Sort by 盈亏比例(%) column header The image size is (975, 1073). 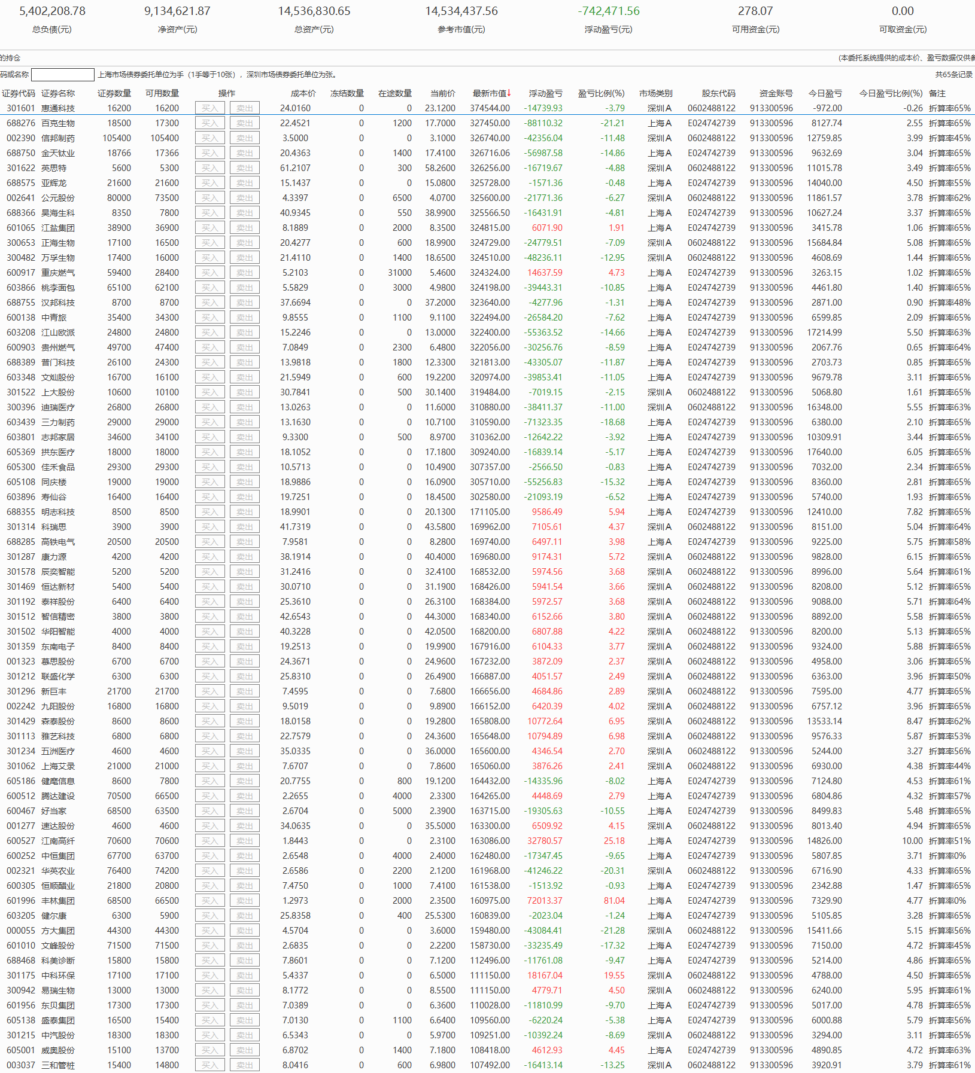pyautogui.click(x=601, y=93)
